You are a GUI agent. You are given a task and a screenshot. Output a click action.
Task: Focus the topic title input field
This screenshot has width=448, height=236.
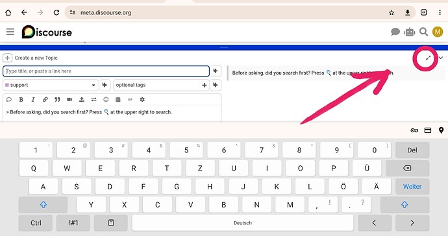[106, 71]
